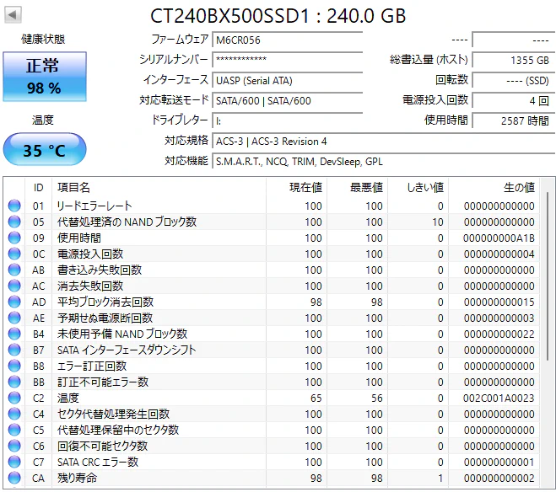
Task: Click blue orb beside 回復不可能セクタ数
Action: point(14,446)
